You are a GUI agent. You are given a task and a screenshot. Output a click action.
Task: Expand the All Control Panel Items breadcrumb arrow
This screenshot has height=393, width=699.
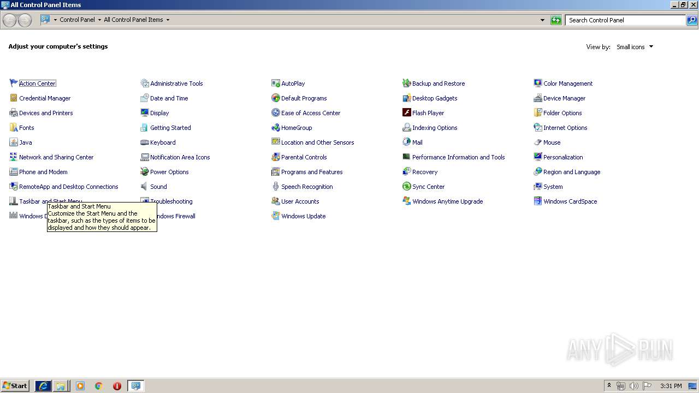pyautogui.click(x=168, y=20)
